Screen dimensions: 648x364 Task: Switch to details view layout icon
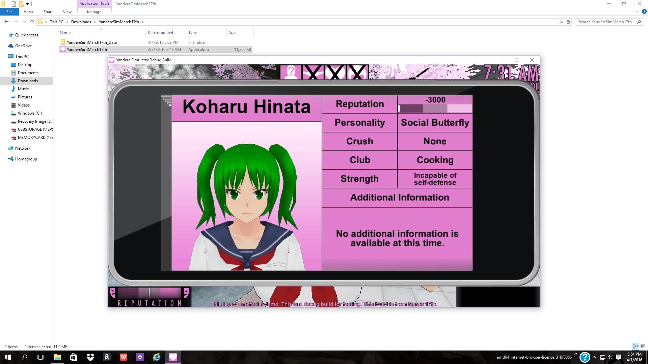point(636,346)
